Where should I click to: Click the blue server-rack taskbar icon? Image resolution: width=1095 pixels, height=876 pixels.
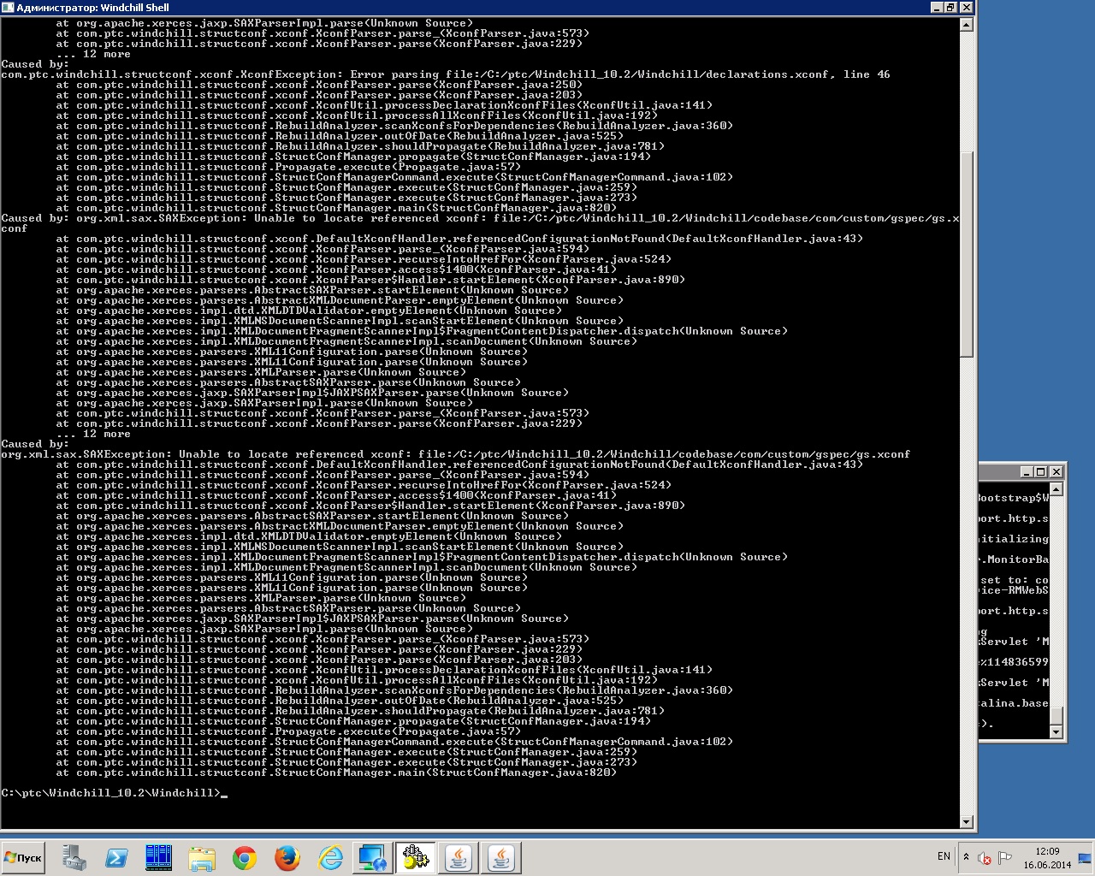[159, 857]
